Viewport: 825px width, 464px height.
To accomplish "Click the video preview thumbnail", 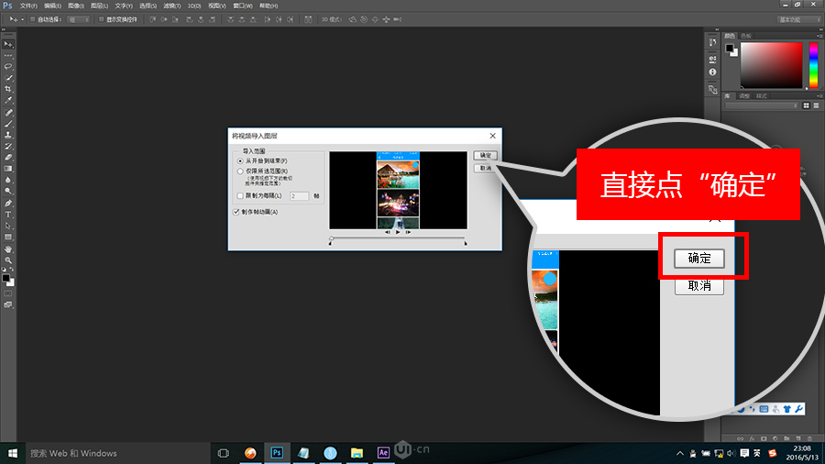I will pos(398,191).
